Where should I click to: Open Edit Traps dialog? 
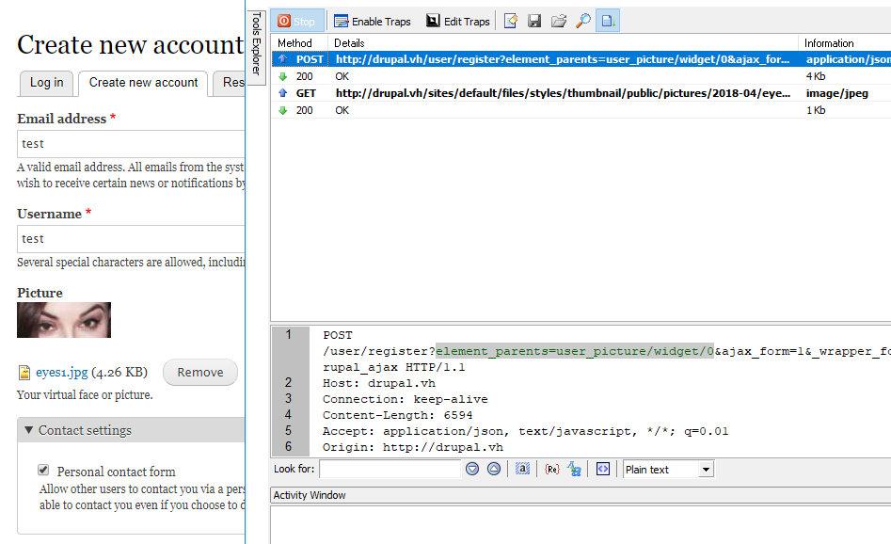[458, 21]
